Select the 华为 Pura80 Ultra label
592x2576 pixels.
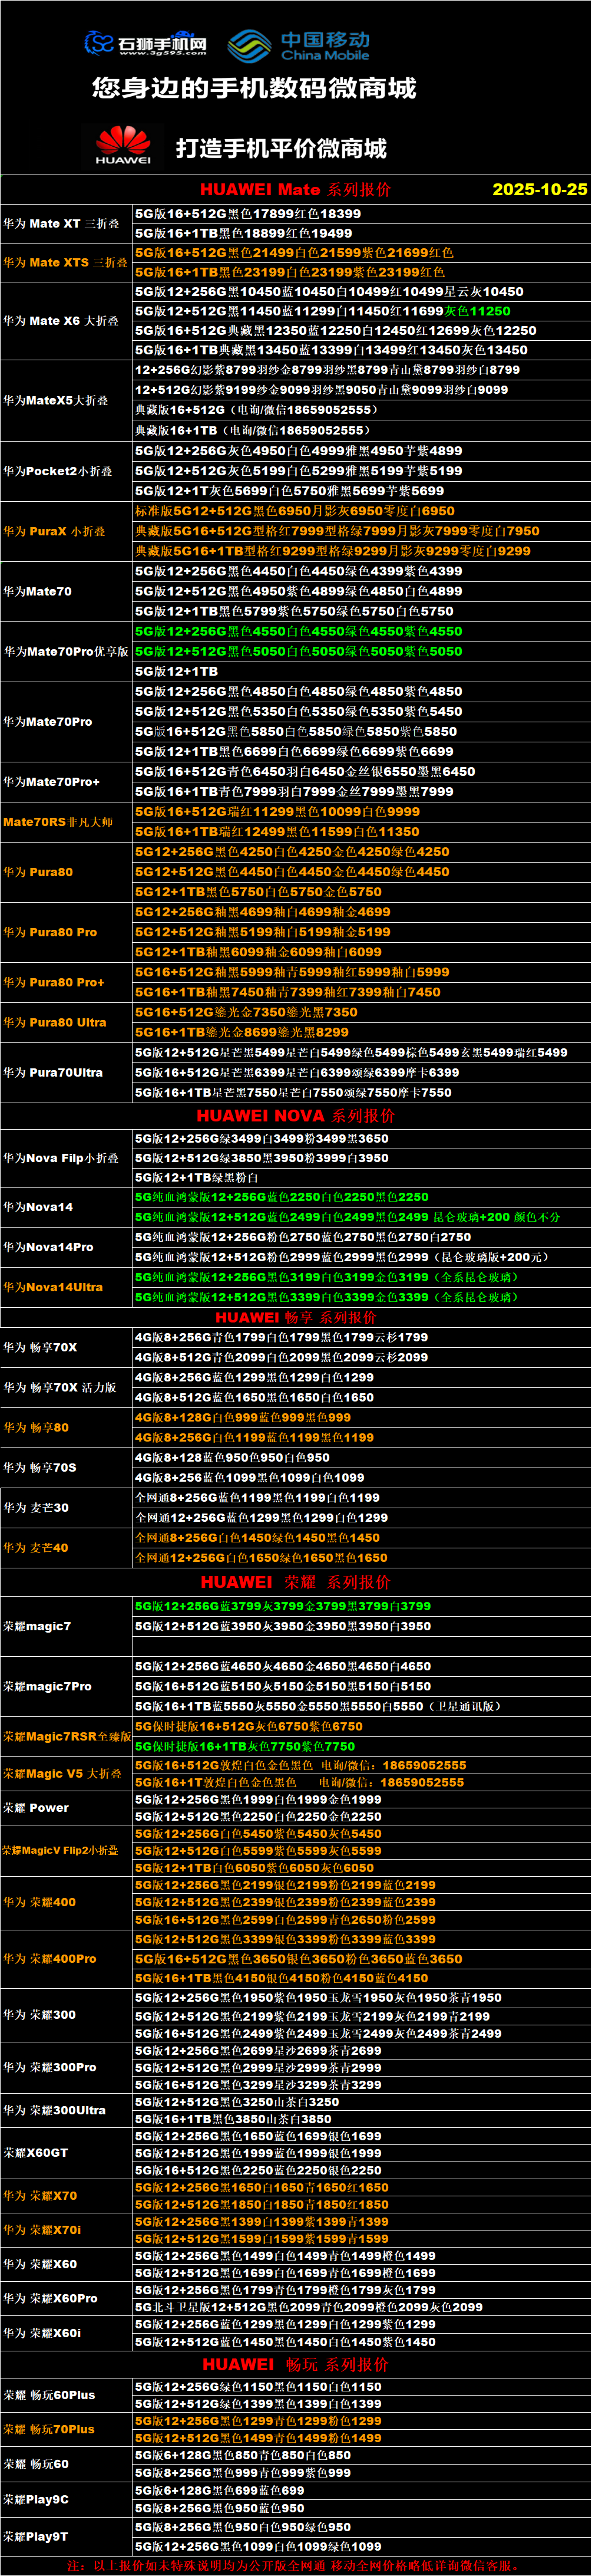(54, 1022)
